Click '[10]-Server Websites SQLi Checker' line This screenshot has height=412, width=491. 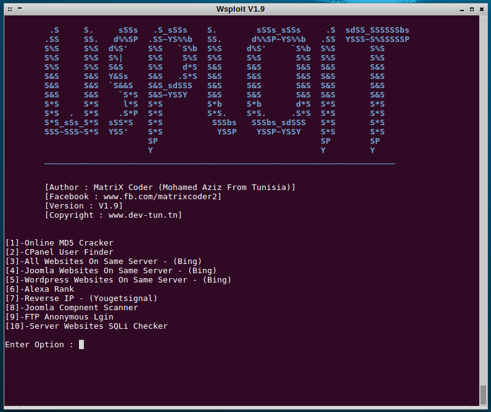[x=86, y=326]
